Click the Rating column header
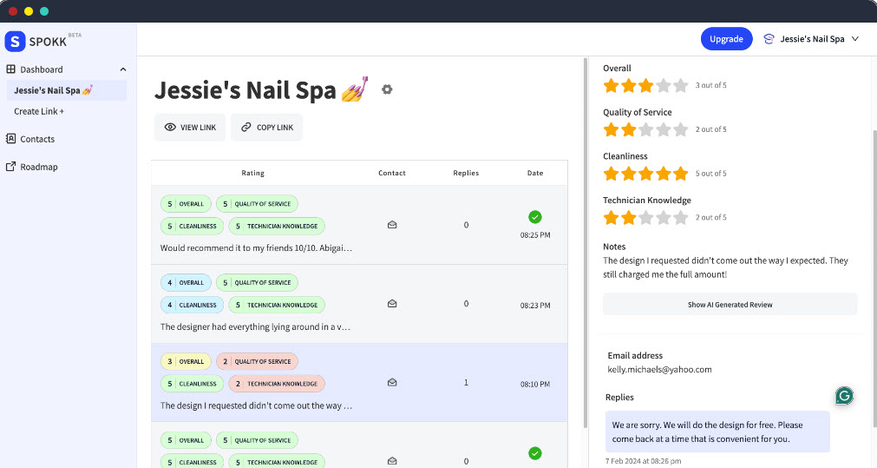This screenshot has width=877, height=468. click(252, 173)
